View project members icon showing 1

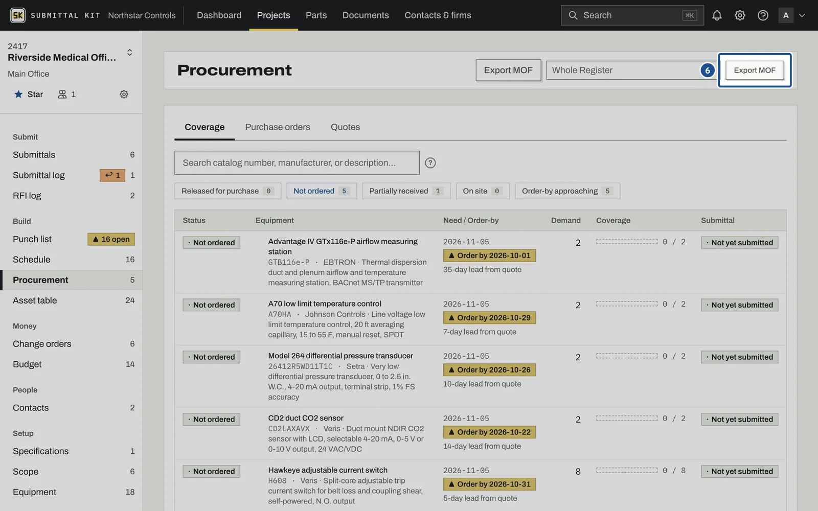click(66, 94)
